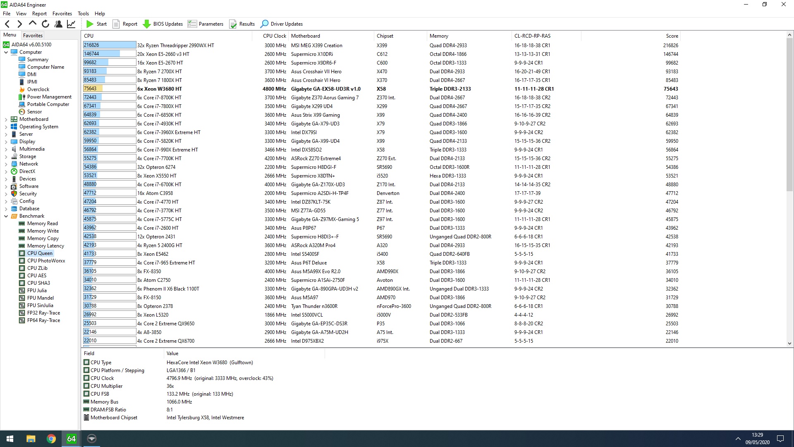Open notification center in system tray
Viewport: 794px width, 447px height.
pos(780,439)
